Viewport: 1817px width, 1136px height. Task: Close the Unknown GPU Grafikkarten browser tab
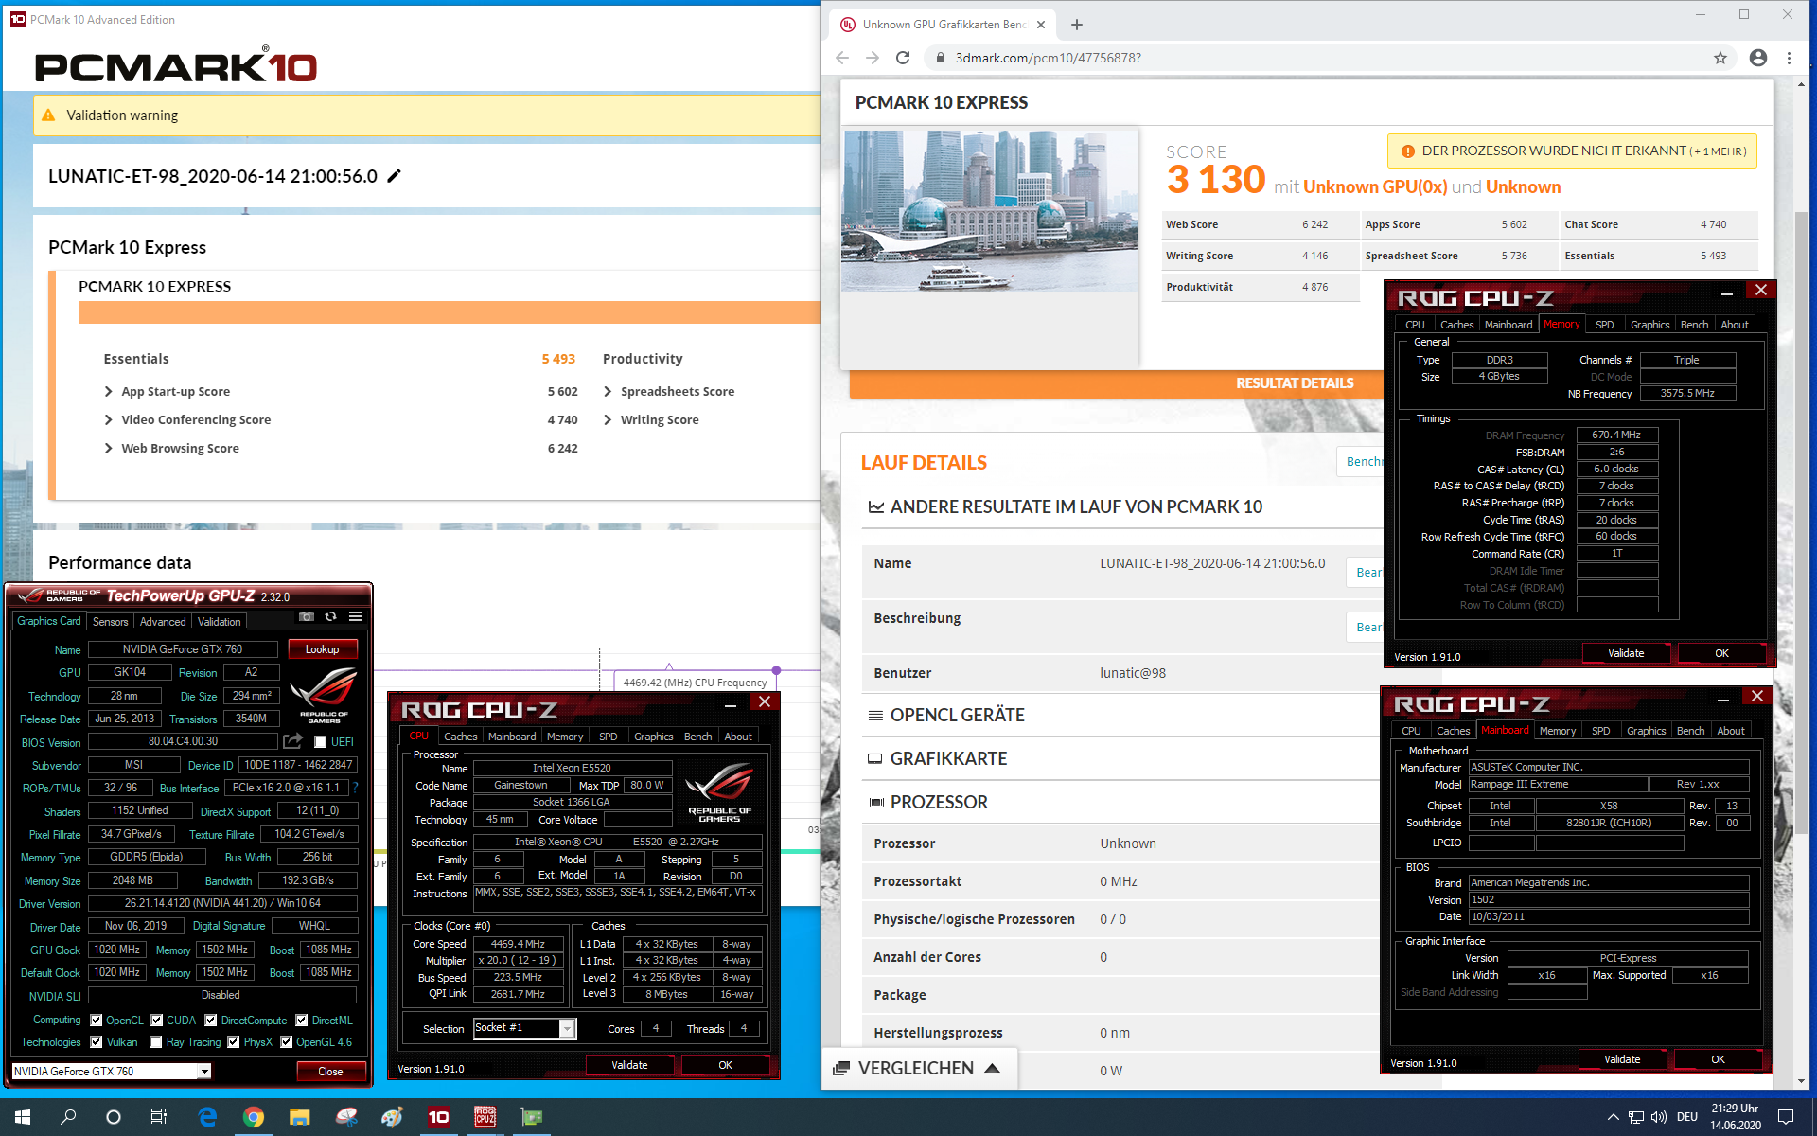click(x=1041, y=25)
